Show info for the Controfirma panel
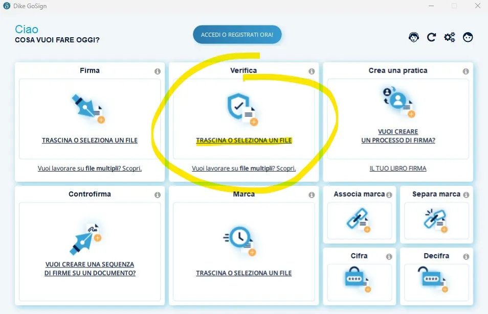The image size is (488, 314). pos(158,195)
